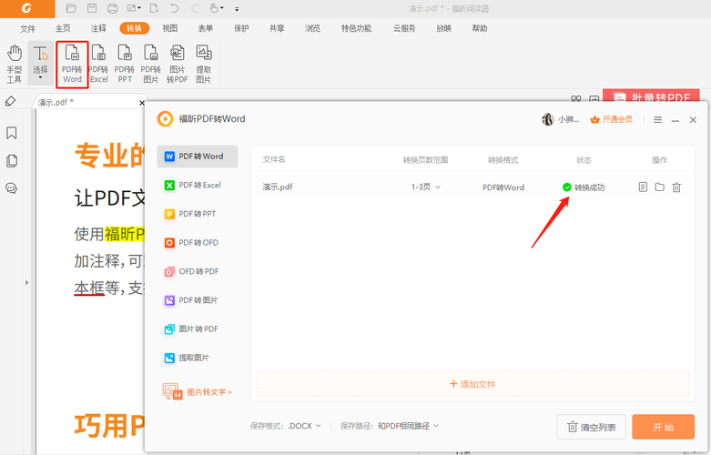Open the 图片转文字 link
The height and width of the screenshot is (455, 711).
[198, 391]
